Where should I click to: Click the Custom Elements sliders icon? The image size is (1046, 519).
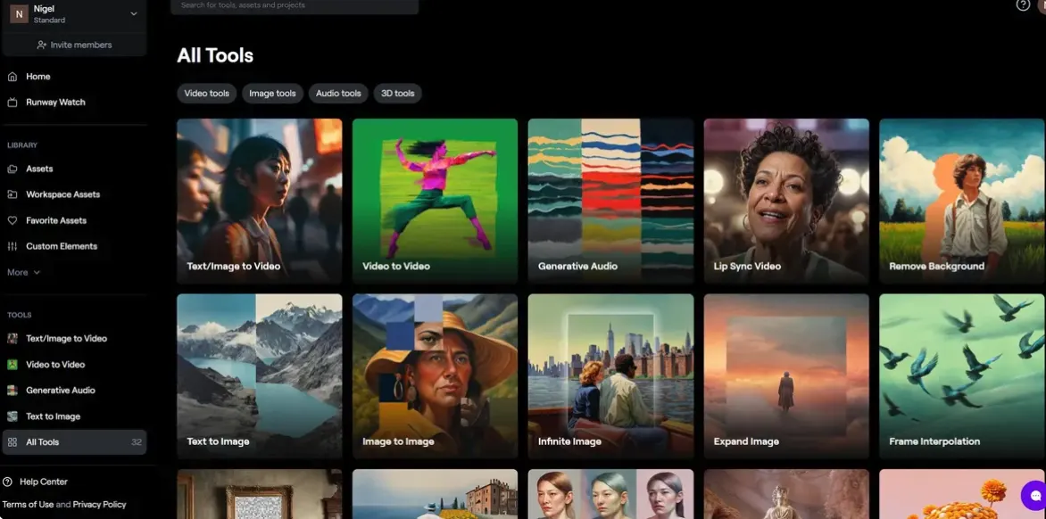[x=12, y=246]
